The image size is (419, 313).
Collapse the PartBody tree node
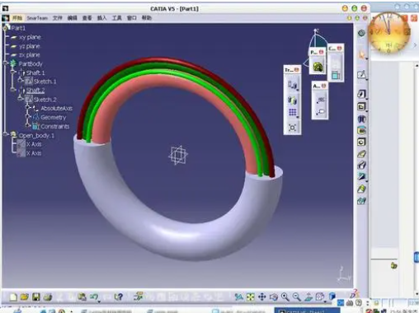click(6, 63)
